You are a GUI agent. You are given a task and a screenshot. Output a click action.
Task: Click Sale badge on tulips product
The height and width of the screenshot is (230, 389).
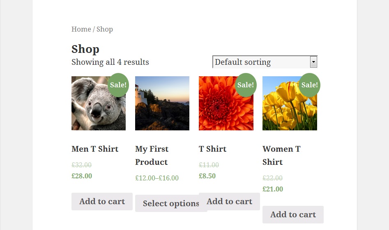point(309,85)
